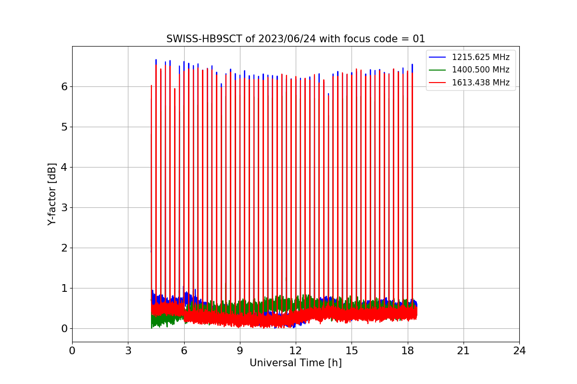Image resolution: width=577 pixels, height=384 pixels.
Task: Select the 1613.438 MHz legend label
Action: click(x=480, y=83)
